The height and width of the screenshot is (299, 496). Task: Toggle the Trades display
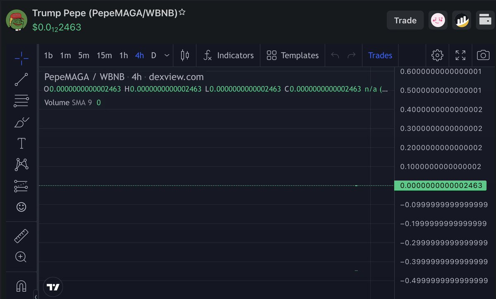point(380,55)
